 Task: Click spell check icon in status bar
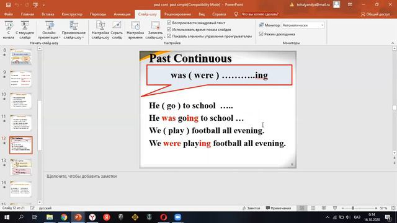(32, 208)
